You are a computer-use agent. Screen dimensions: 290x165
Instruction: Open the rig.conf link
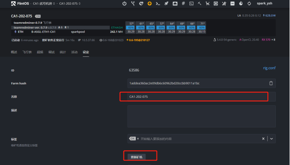click(x=269, y=68)
